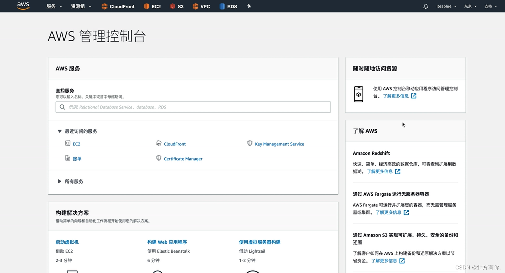505x273 pixels.
Task: Click the RDS text in the top navbar
Action: (x=232, y=7)
